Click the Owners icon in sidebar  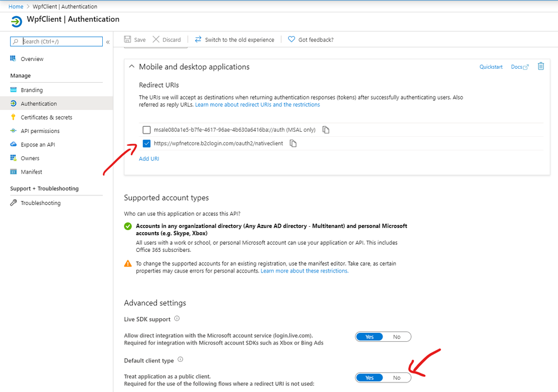pyautogui.click(x=13, y=158)
